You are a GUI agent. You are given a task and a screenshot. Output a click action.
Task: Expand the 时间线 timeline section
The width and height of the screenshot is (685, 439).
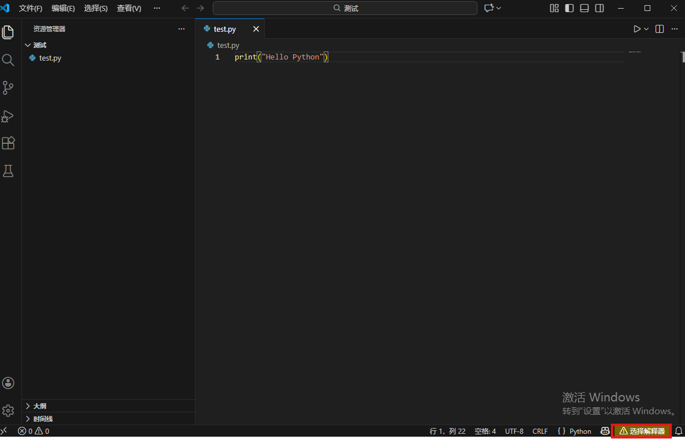[43, 419]
